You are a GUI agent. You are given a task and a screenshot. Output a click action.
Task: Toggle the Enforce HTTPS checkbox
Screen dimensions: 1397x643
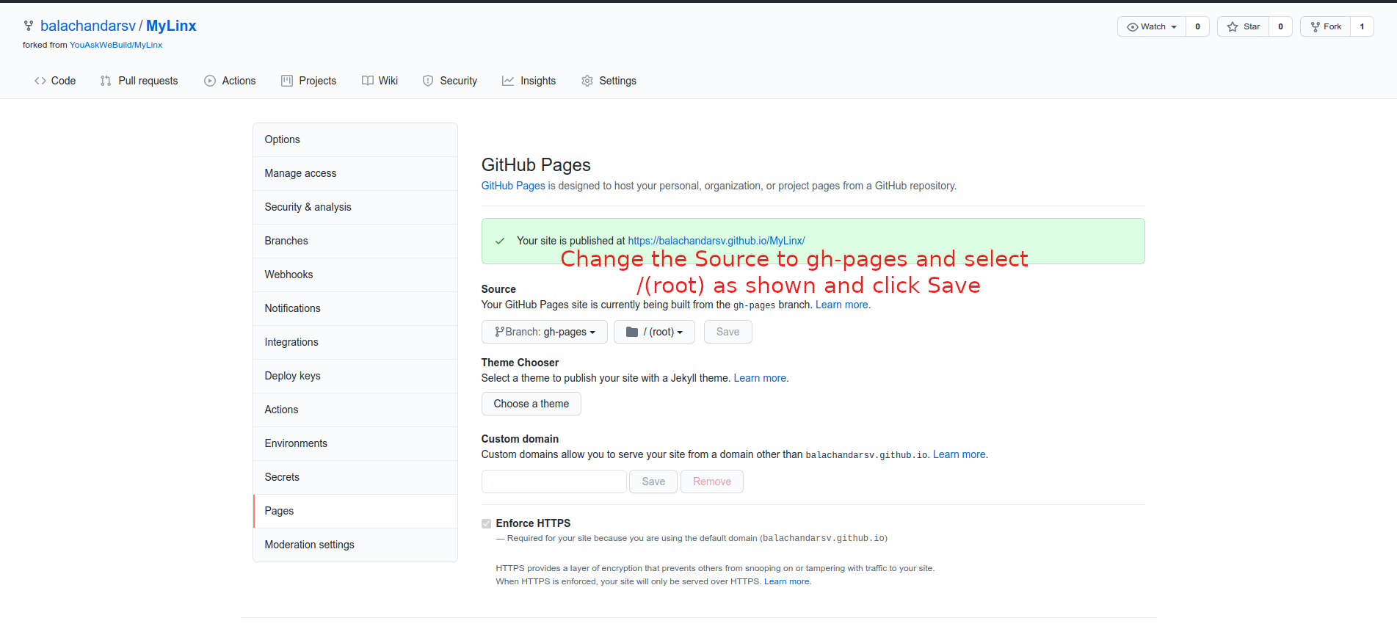click(486, 523)
